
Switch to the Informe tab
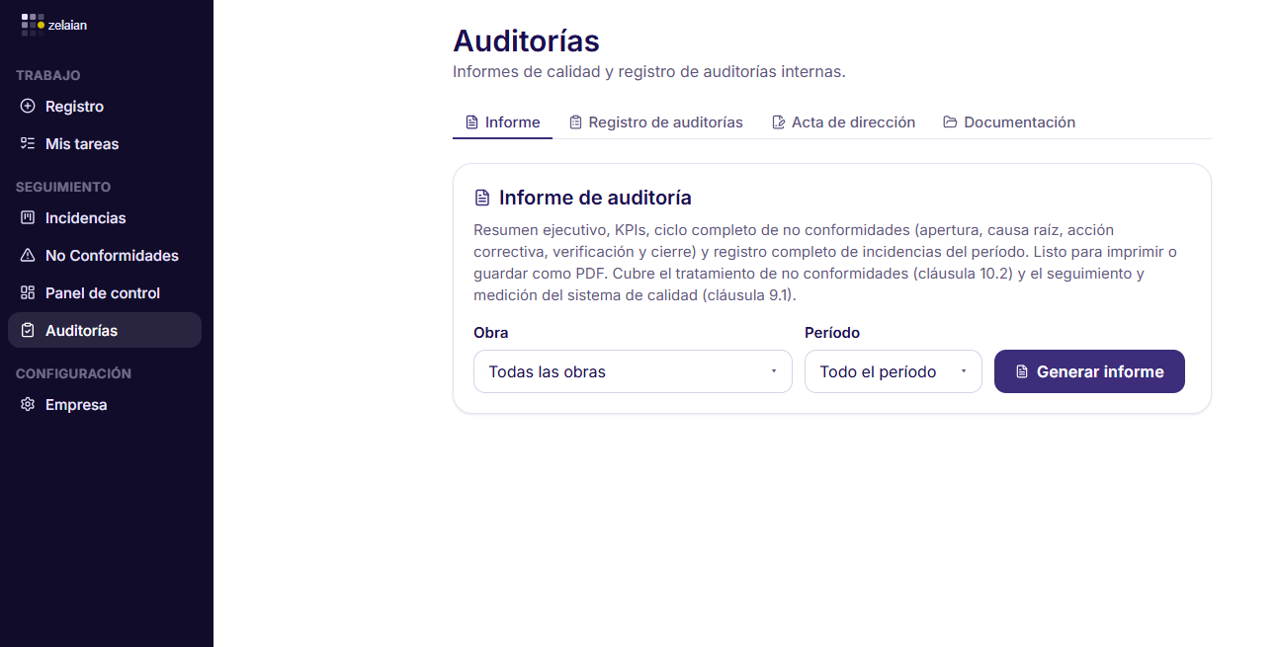(x=502, y=122)
